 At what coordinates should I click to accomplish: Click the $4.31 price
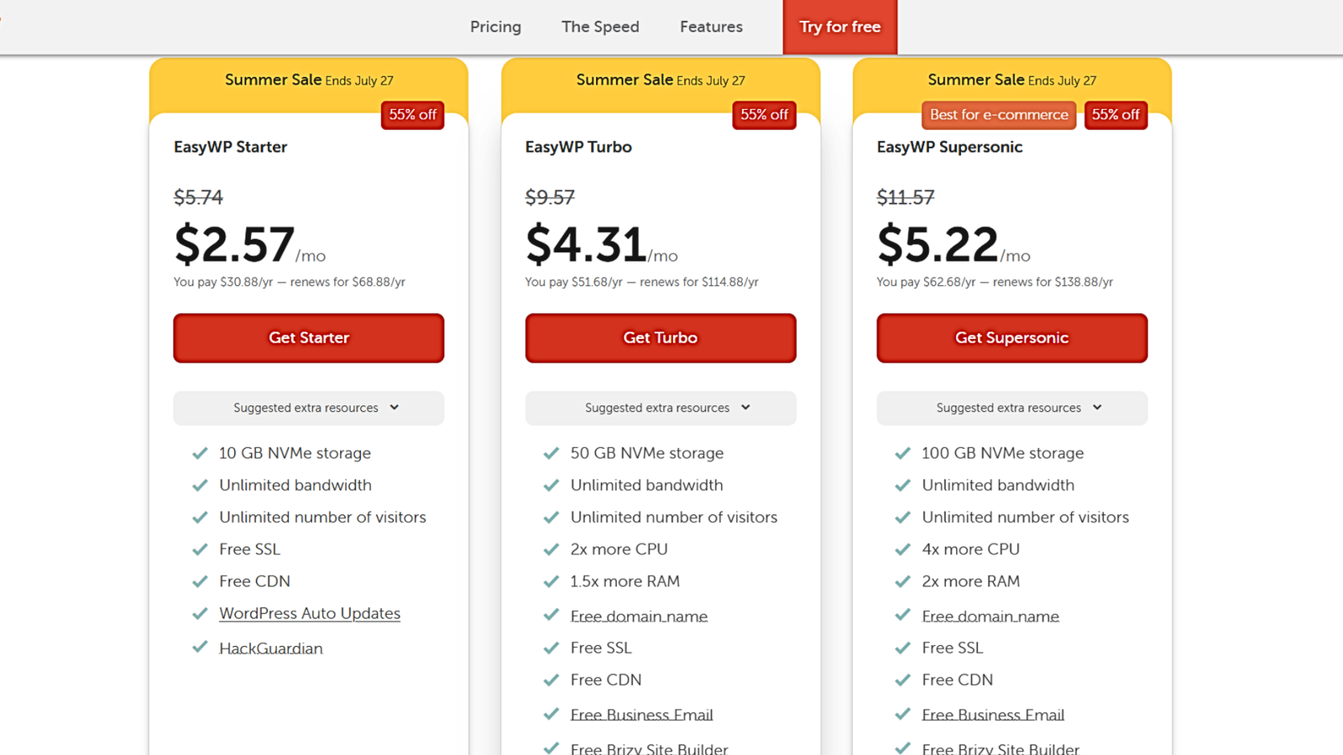586,244
